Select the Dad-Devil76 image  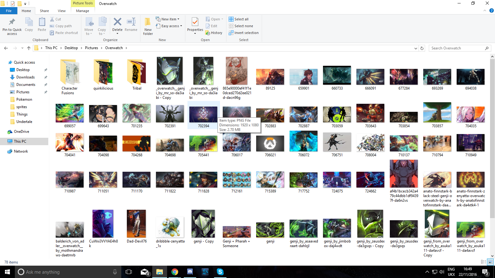click(x=136, y=226)
